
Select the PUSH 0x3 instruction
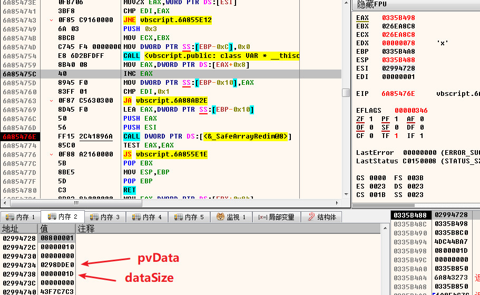click(140, 29)
